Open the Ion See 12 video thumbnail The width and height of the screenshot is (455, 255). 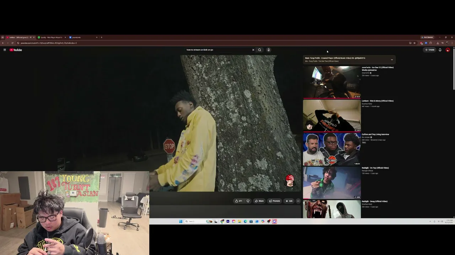click(x=332, y=82)
